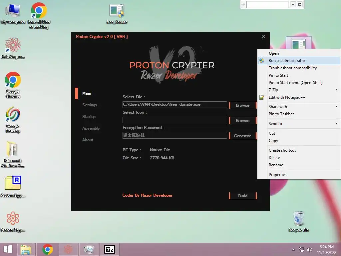Click the Windows Start button
Screen dimensions: 341x256
(x=8, y=249)
